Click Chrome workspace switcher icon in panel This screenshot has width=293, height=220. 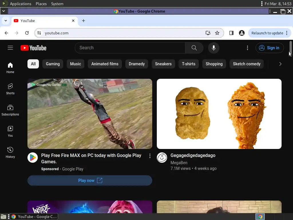[x=260, y=217]
